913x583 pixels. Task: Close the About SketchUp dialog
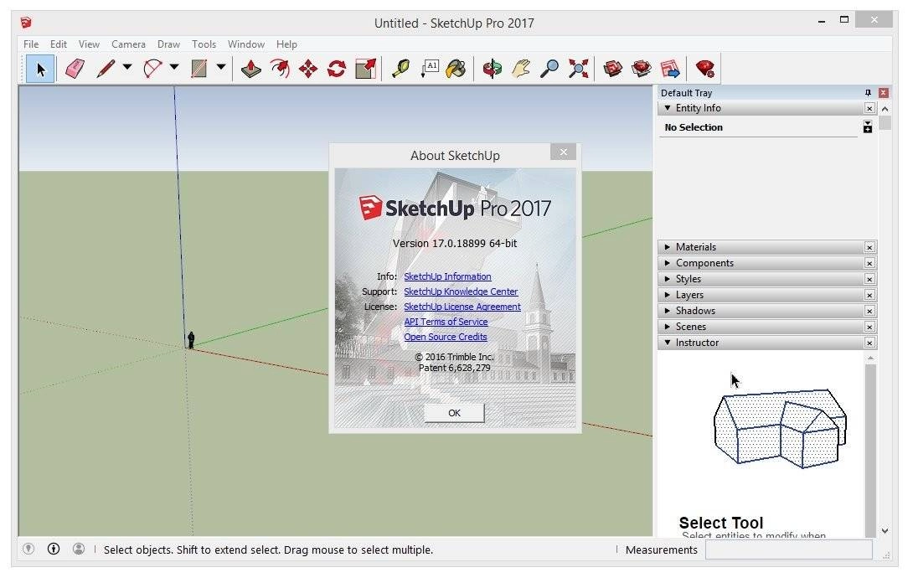coord(563,152)
